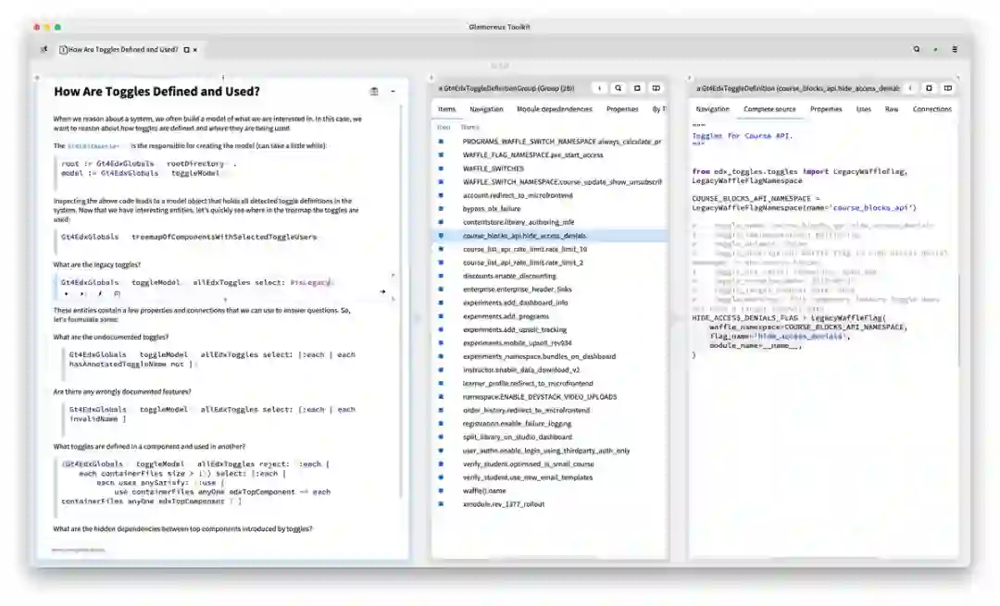Click the blue icon beside bypass_olx_failure
This screenshot has height=606, width=1000.
[441, 208]
